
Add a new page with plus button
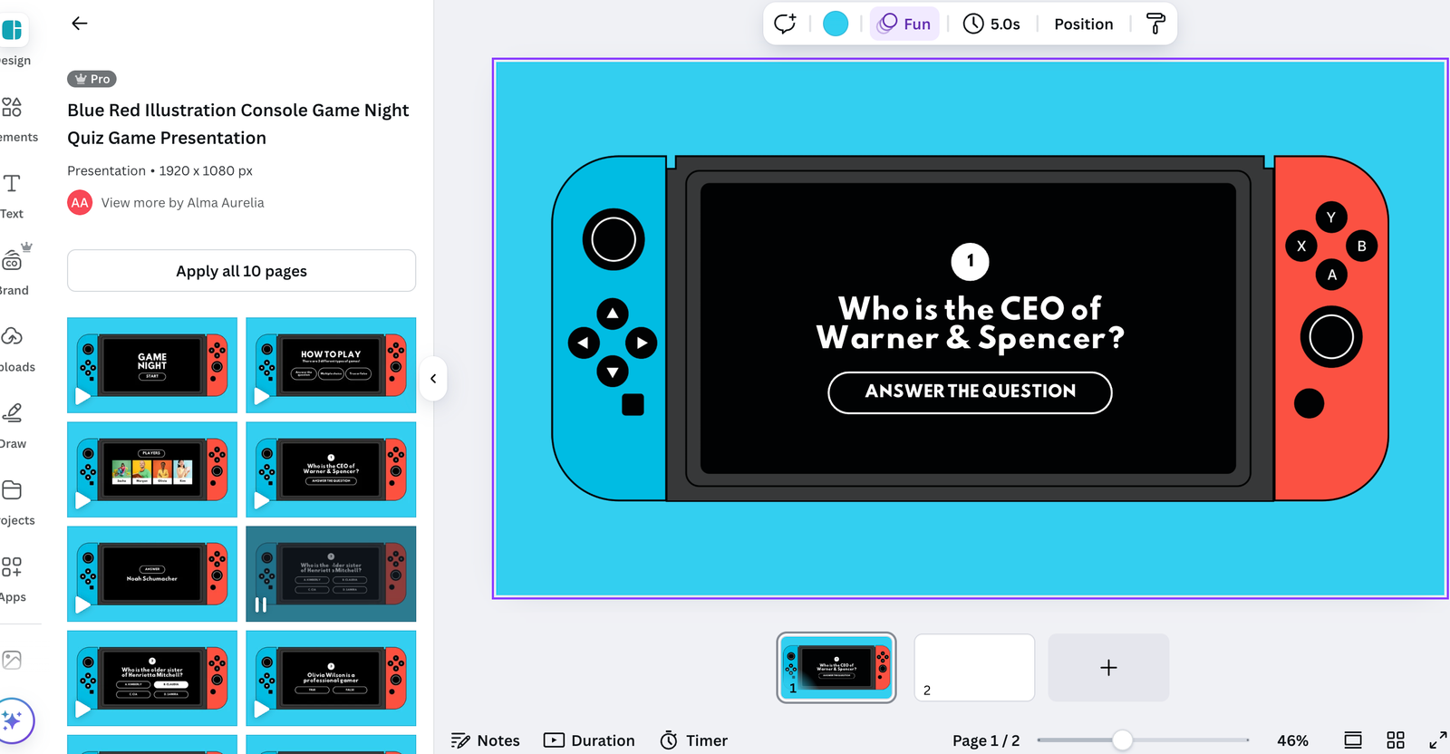pyautogui.click(x=1108, y=668)
